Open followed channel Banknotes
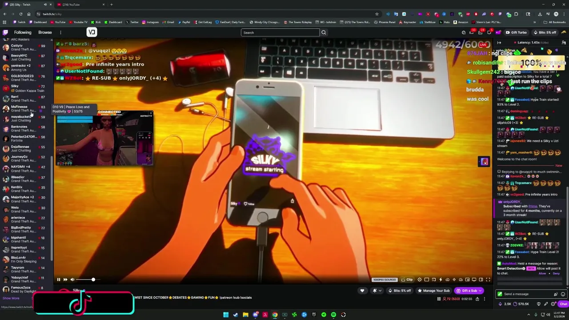 pos(24,128)
